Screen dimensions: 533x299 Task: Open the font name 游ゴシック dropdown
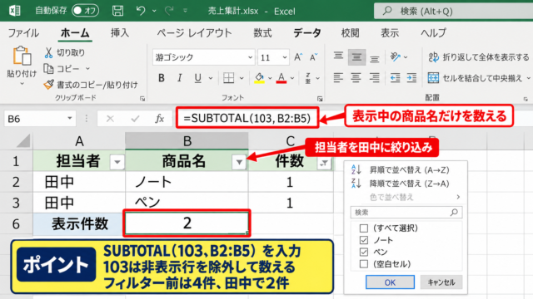pyautogui.click(x=250, y=57)
